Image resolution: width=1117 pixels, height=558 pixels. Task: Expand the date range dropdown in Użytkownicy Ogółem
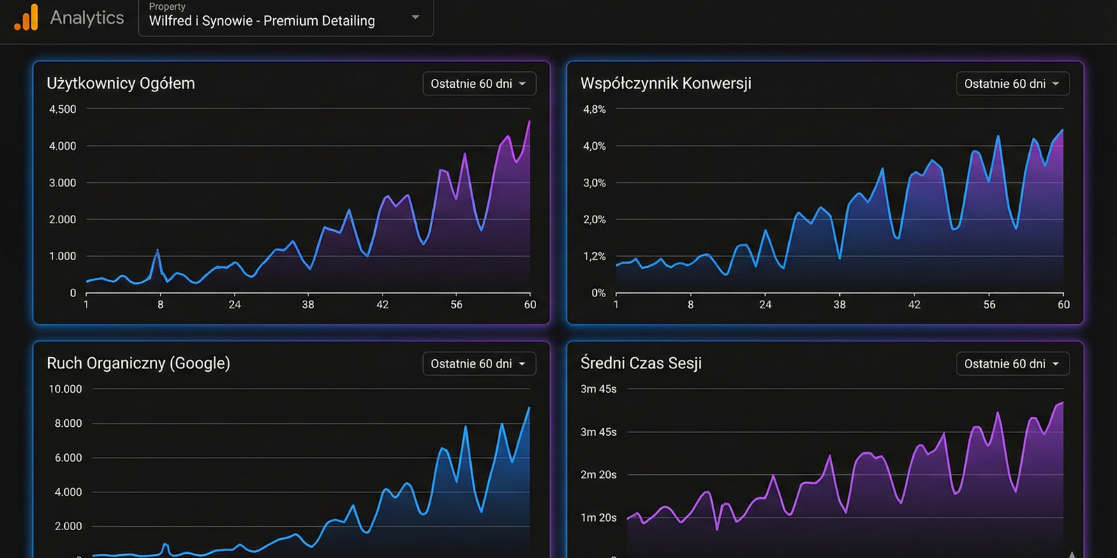click(x=479, y=84)
